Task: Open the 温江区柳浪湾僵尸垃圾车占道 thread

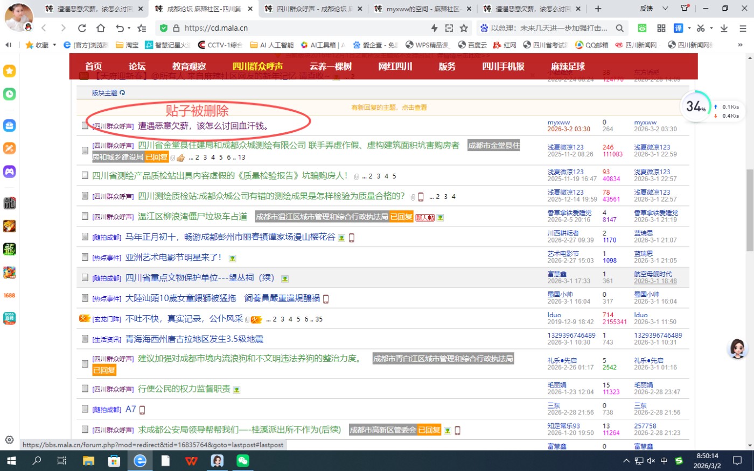Action: 192,217
